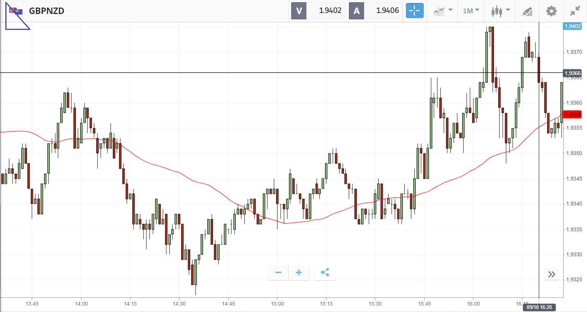This screenshot has height=312, width=587.
Task: Jump to latest candles with double-arrow
Action: pos(552,274)
